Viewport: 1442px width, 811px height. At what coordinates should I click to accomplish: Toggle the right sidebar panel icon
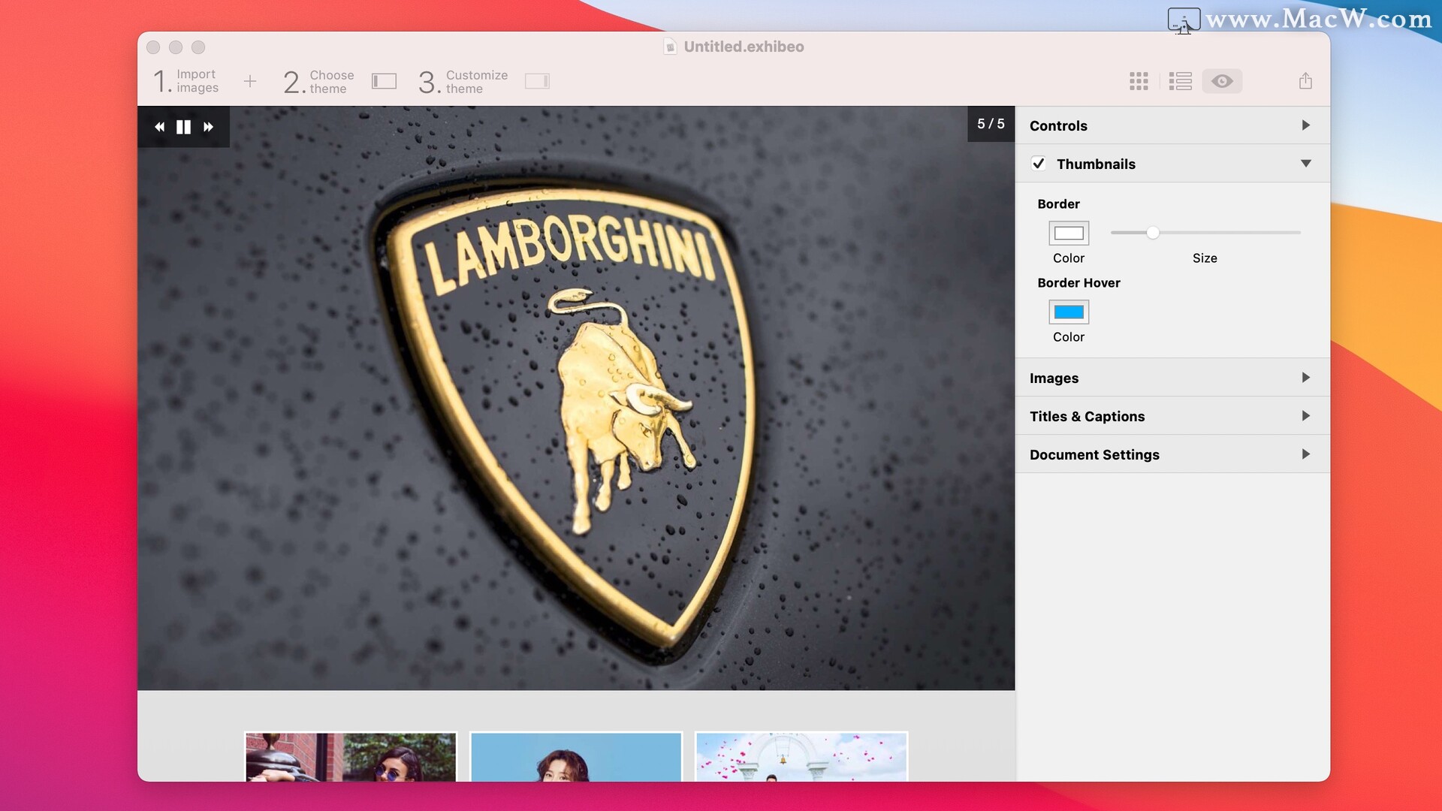537,81
